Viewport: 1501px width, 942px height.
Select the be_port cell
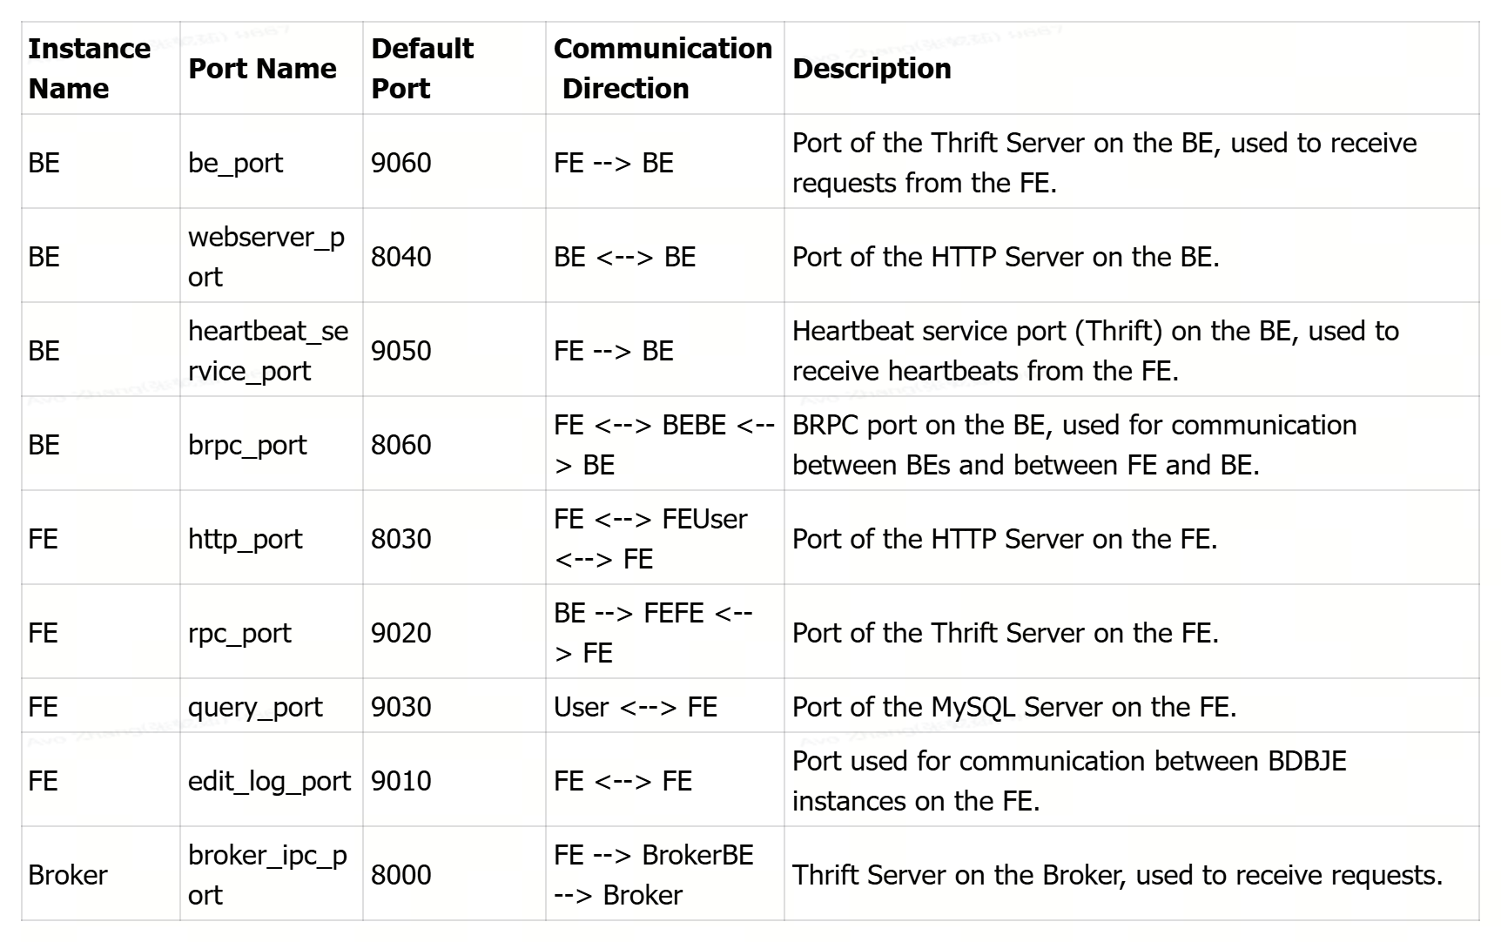tap(236, 163)
